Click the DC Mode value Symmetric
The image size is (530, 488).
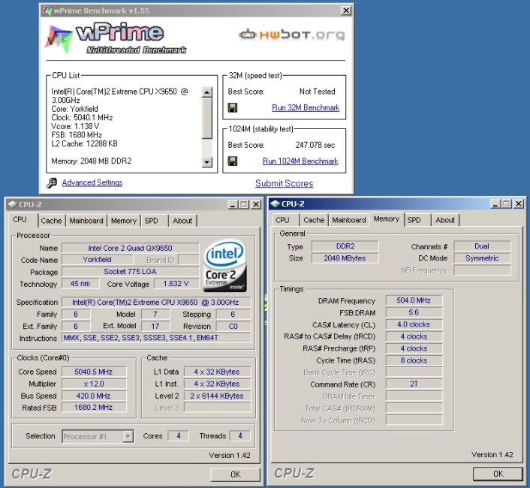click(482, 258)
